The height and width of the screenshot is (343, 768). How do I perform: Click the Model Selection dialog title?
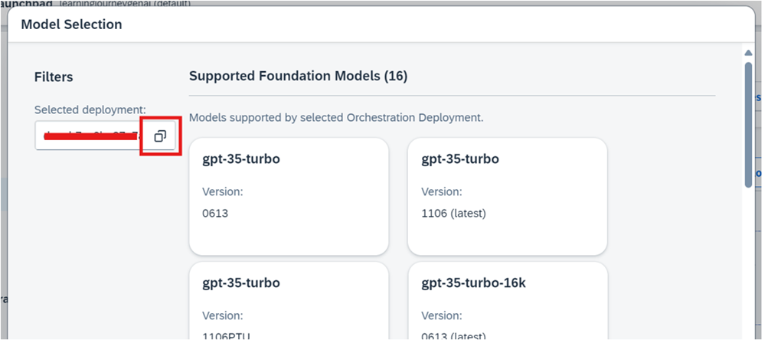tap(71, 24)
